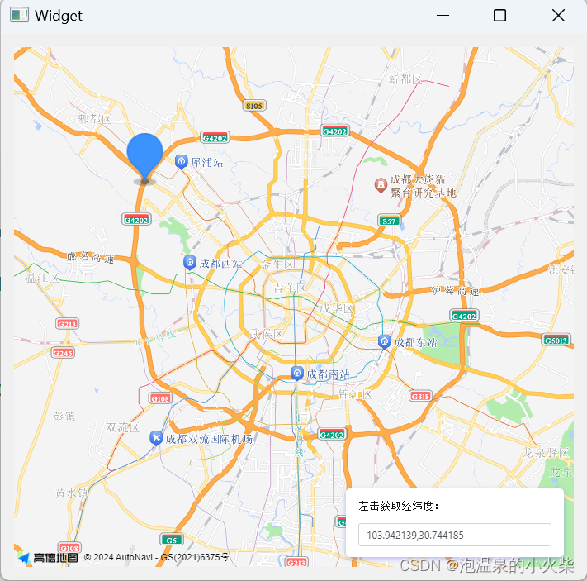Select the 成都东站 railway station icon
The height and width of the screenshot is (581, 587).
tap(385, 342)
